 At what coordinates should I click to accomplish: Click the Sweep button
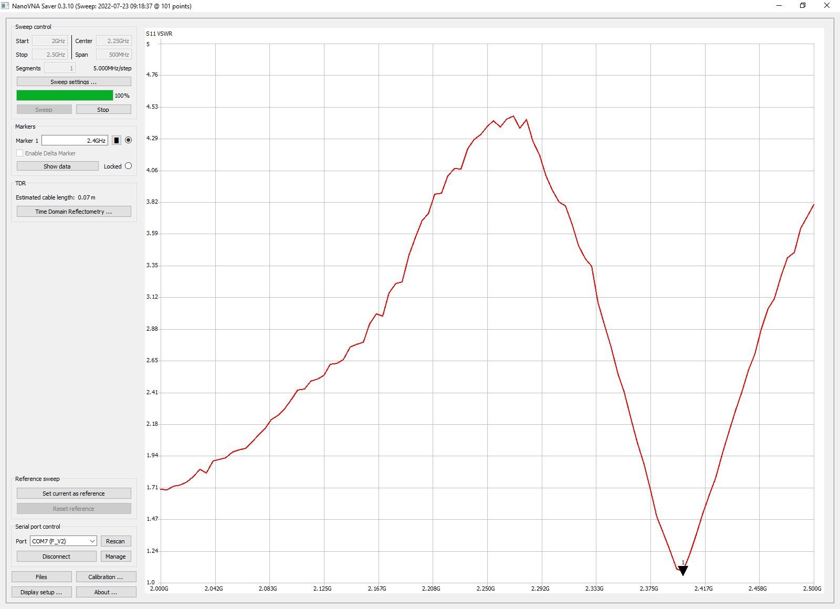(x=44, y=109)
